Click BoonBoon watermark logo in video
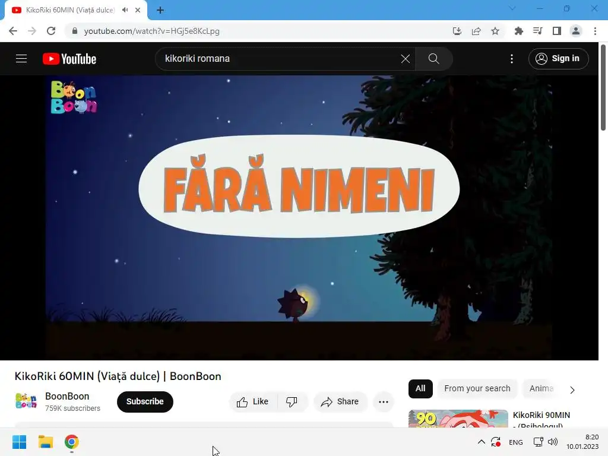The image size is (608, 456). coord(74,97)
